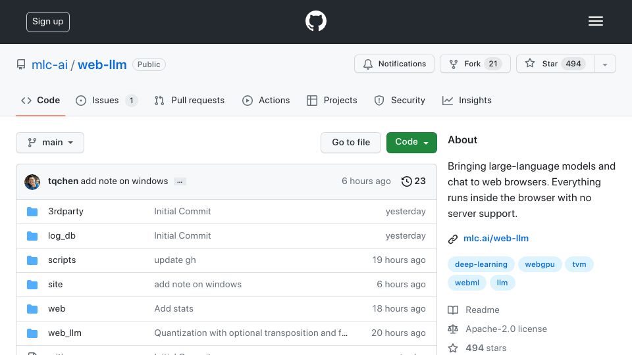The width and height of the screenshot is (632, 355).
Task: Open the 'Quantization with optional transposition' commit
Action: point(251,333)
